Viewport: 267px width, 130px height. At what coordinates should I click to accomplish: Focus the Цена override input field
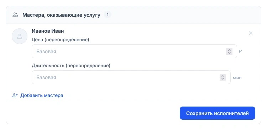[134, 51]
